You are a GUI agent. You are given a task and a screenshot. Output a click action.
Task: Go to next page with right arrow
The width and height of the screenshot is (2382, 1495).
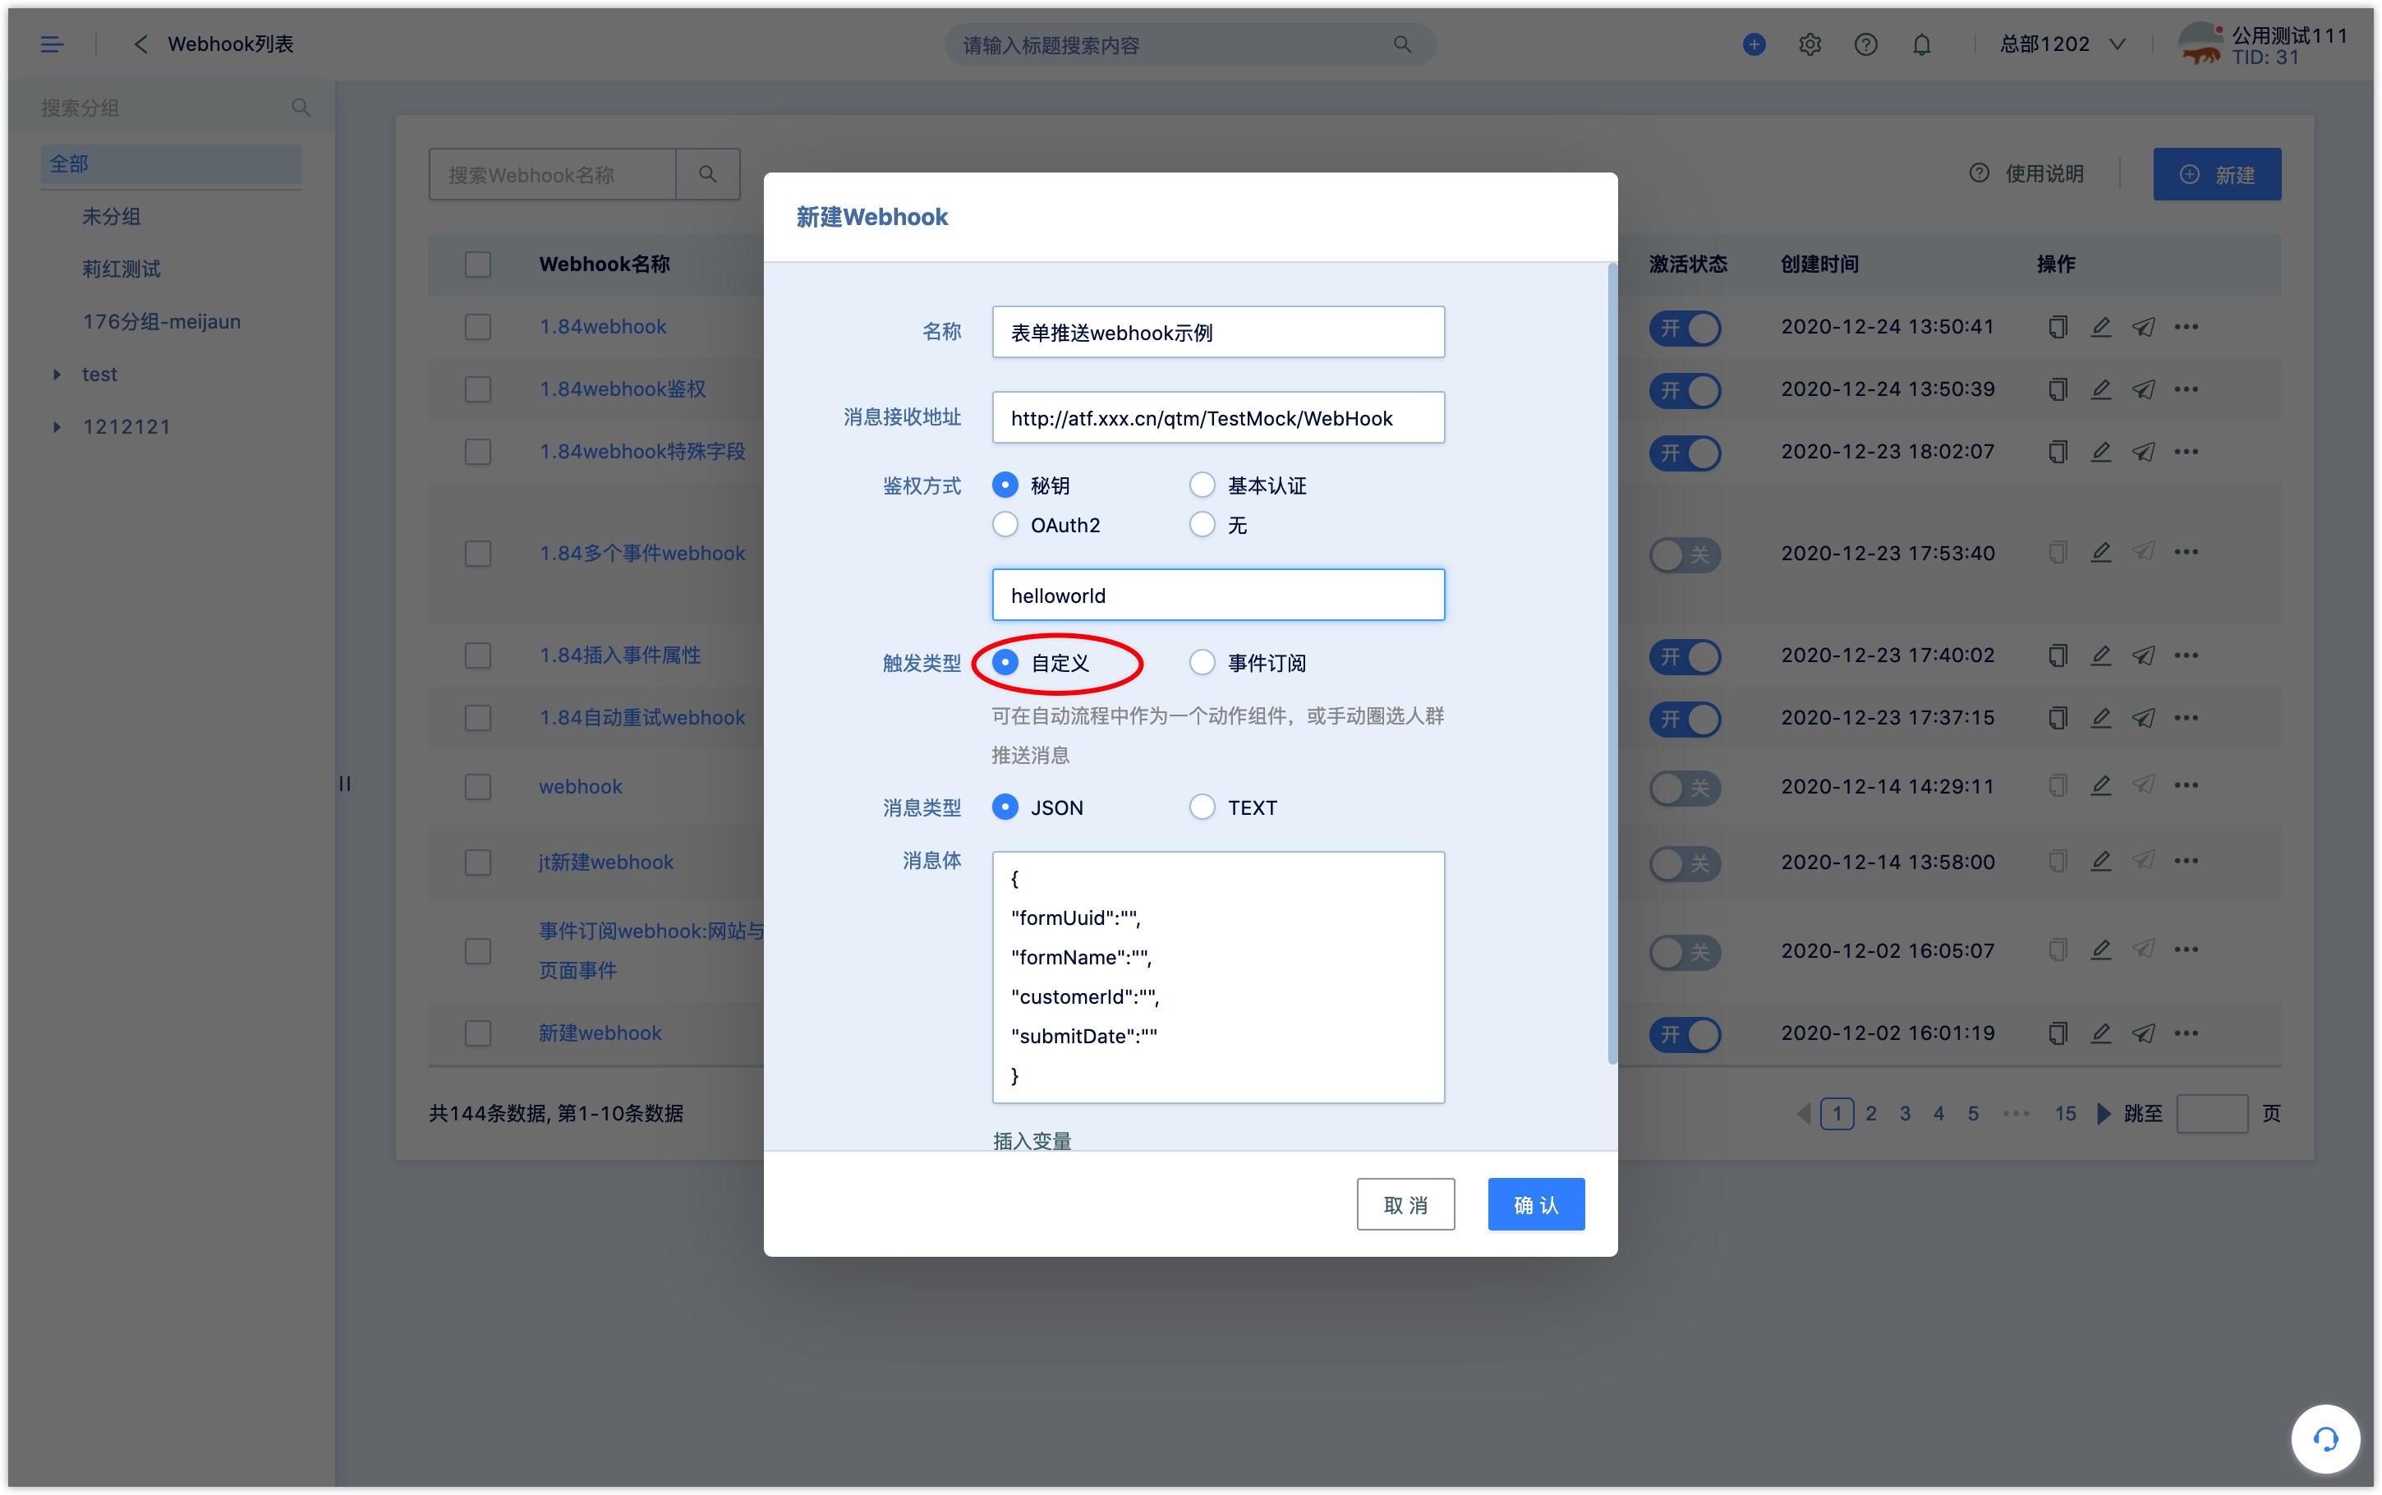click(2104, 1113)
